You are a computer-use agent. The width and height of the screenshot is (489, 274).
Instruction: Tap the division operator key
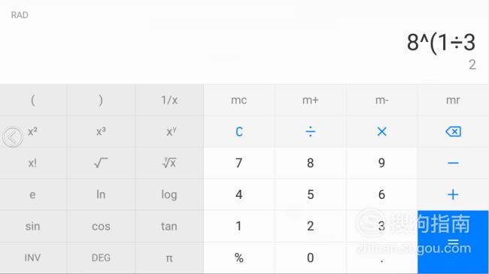310,131
